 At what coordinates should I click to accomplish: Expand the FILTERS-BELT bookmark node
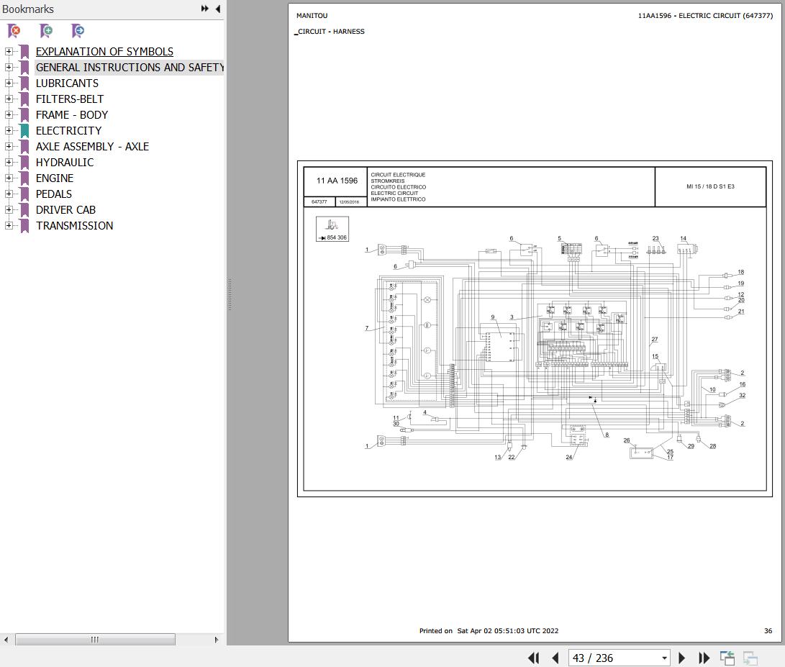tap(9, 99)
